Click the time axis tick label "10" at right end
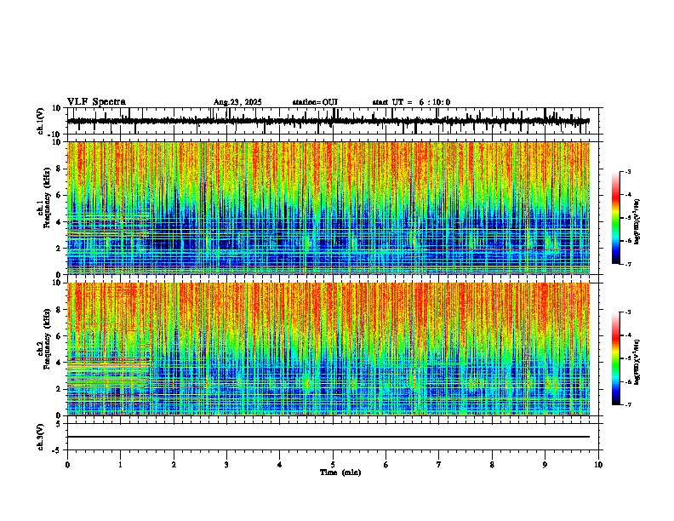 tap(598, 465)
